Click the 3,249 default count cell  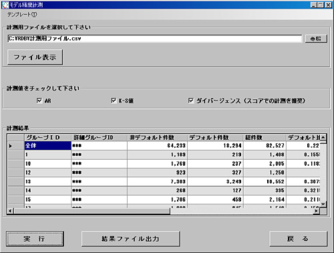215,182
